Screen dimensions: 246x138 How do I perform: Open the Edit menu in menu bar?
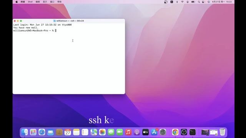pos(38,2)
